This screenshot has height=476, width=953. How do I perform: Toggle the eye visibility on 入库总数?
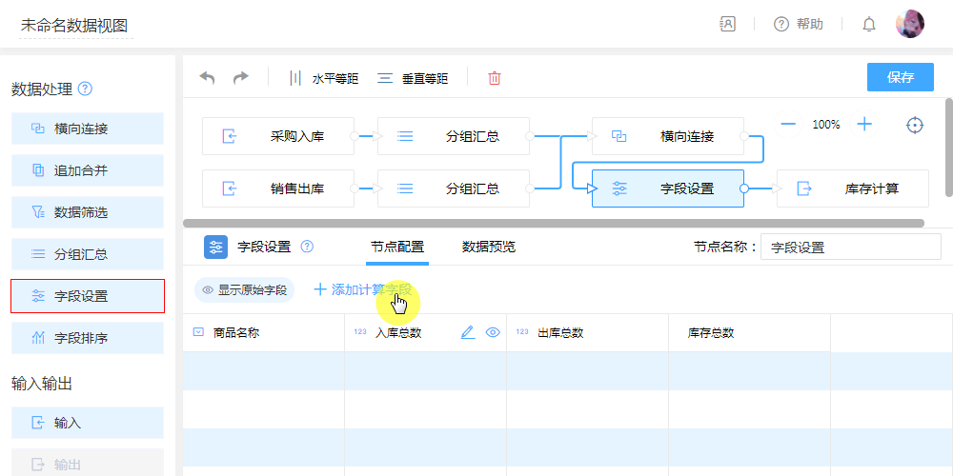click(493, 332)
